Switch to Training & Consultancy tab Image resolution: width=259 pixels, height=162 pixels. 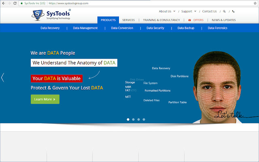coord(161,20)
